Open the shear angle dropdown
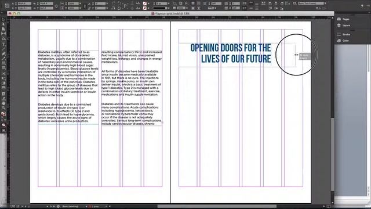The image size is (371, 209). (107, 8)
